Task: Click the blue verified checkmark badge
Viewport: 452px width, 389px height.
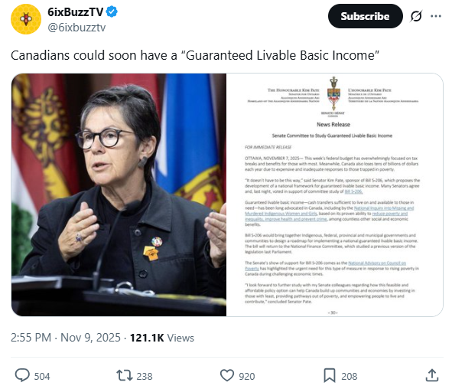Action: point(112,11)
